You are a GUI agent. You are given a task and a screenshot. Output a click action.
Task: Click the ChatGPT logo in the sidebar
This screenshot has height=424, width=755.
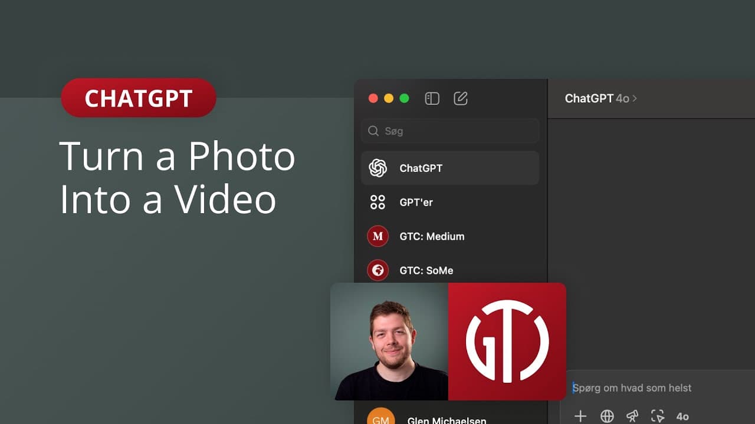coord(378,168)
